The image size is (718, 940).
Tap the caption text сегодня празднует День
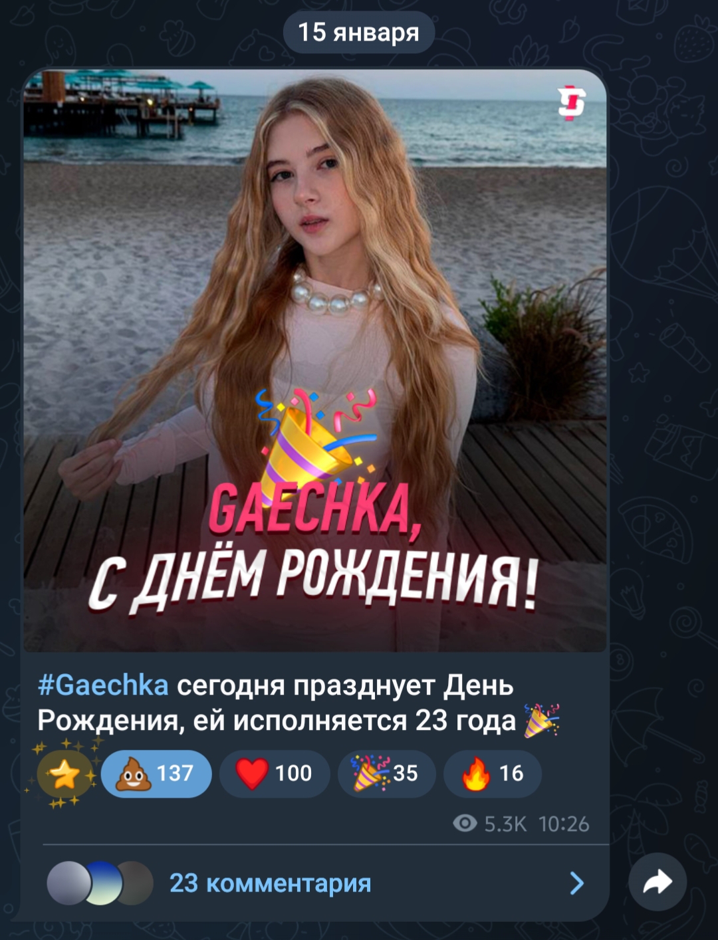345,685
